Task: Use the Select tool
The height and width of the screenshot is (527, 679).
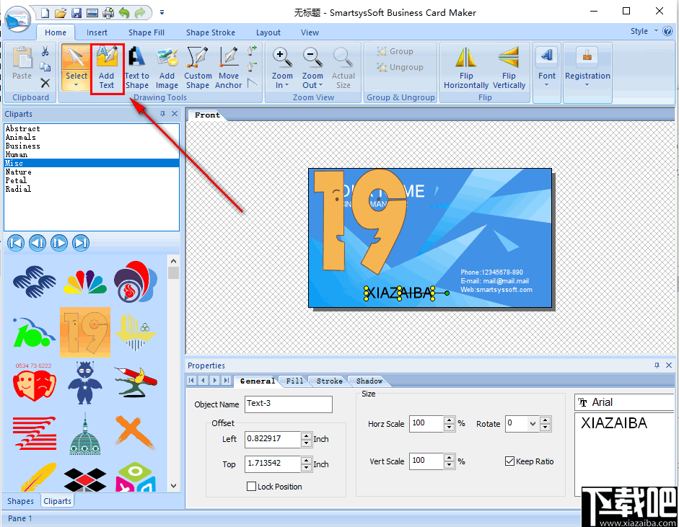Action: point(76,67)
